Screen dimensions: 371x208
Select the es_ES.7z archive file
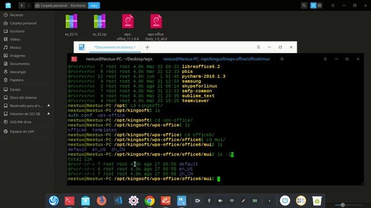click(x=71, y=25)
